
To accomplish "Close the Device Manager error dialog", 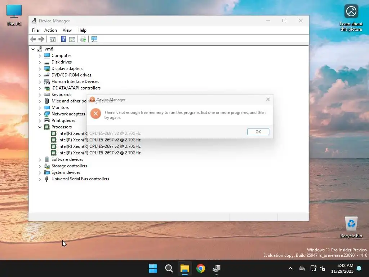I will [268, 100].
